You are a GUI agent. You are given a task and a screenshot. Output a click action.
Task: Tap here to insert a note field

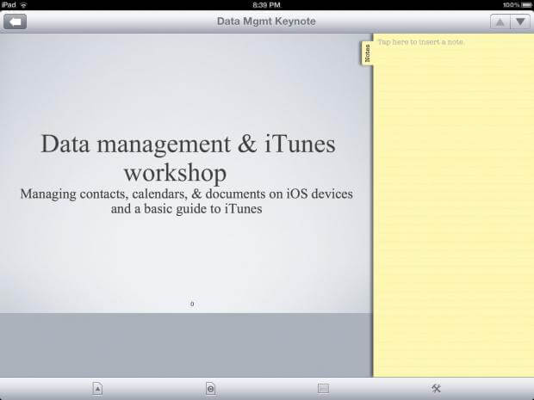(421, 42)
